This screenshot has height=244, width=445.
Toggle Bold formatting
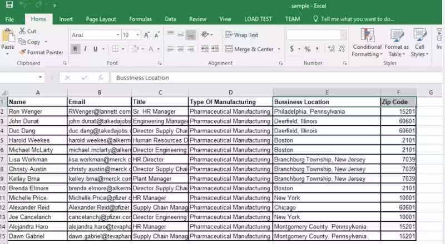coord(75,49)
